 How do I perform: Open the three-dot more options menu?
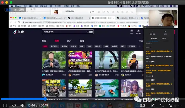180,105
